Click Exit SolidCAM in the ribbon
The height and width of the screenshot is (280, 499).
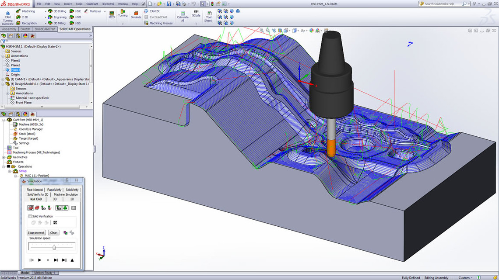click(158, 17)
